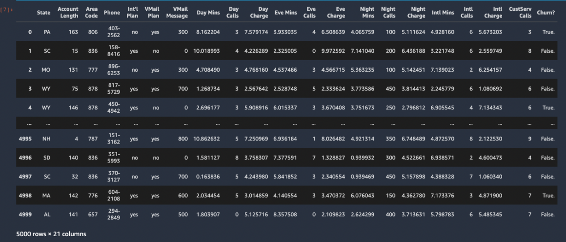The image size is (566, 242).
Task: Click the Phone column header
Action: pyautogui.click(x=112, y=12)
